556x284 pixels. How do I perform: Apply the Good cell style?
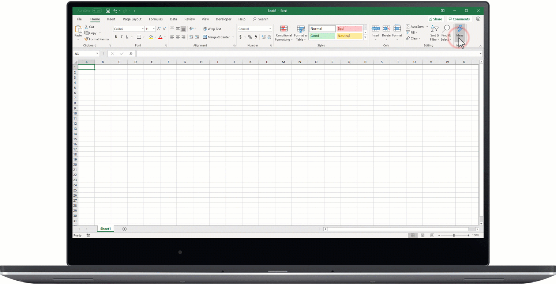pos(322,36)
